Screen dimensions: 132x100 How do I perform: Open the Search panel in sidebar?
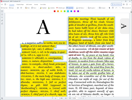[2, 17]
